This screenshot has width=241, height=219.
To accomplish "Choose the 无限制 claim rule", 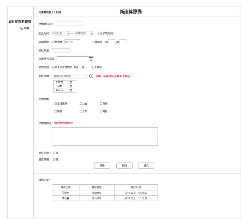I will [93, 67].
